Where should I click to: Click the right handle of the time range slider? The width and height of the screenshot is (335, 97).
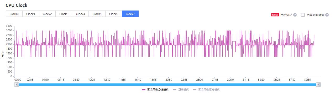pyautogui.click(x=318, y=85)
